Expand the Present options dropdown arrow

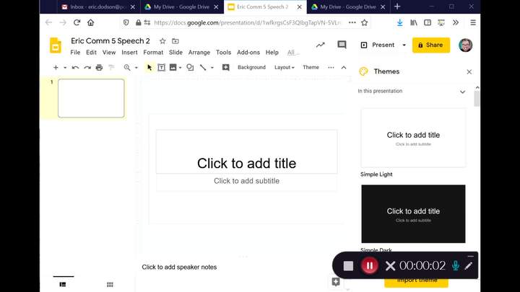pyautogui.click(x=404, y=45)
